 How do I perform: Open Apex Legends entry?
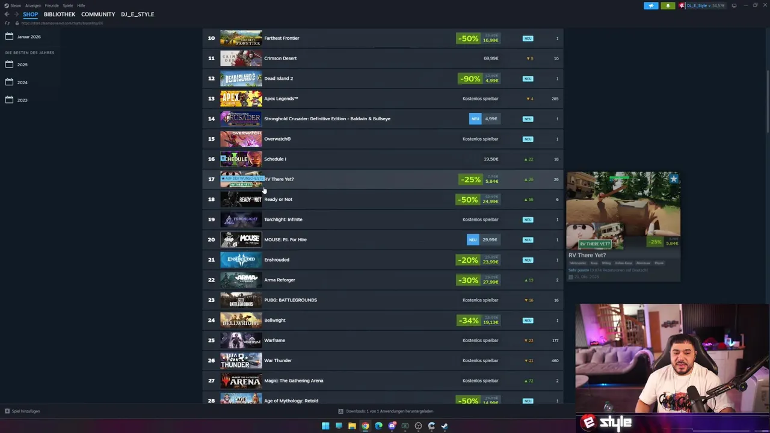coord(383,99)
